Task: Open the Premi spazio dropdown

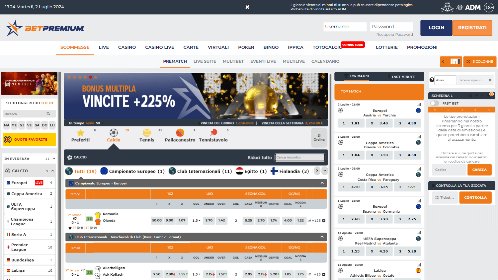Action: [476, 80]
